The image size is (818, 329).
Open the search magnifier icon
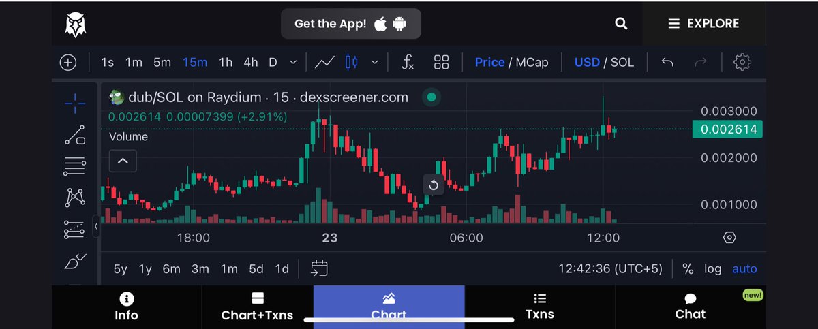621,24
